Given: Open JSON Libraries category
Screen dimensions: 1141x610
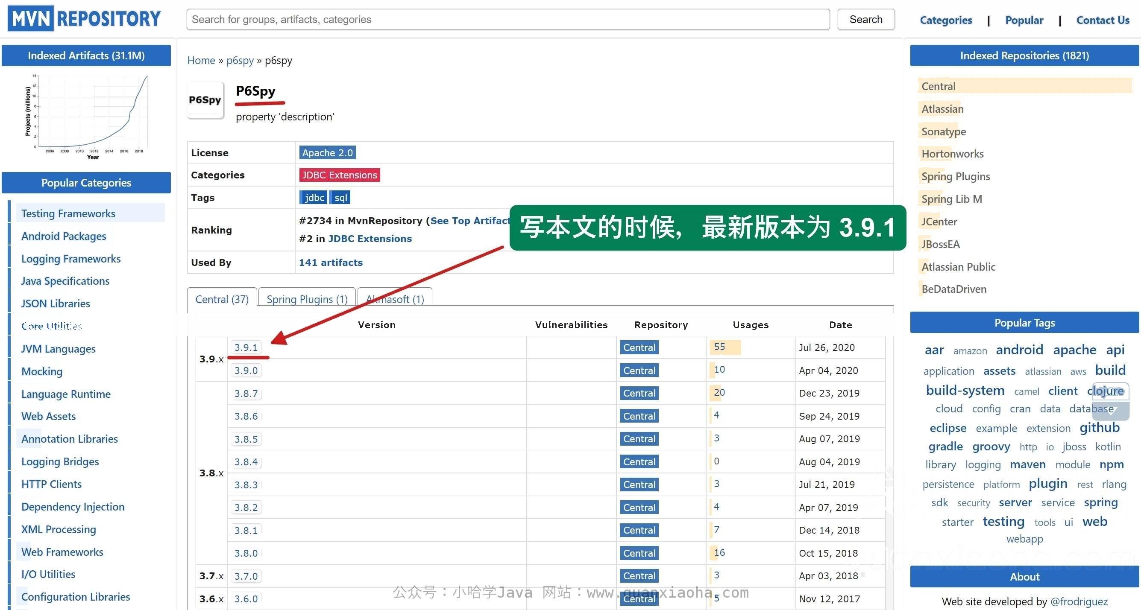Looking at the screenshot, I should coord(56,304).
